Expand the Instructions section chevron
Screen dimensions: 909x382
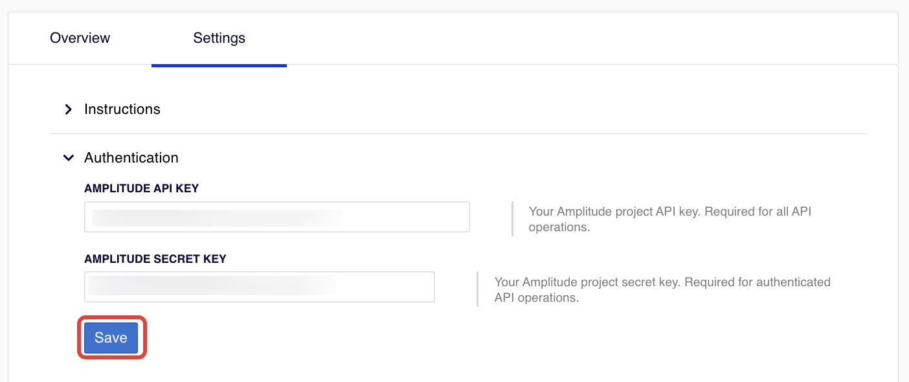pos(68,109)
